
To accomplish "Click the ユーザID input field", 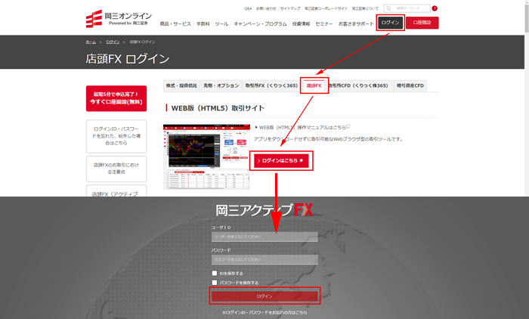I will (x=264, y=237).
